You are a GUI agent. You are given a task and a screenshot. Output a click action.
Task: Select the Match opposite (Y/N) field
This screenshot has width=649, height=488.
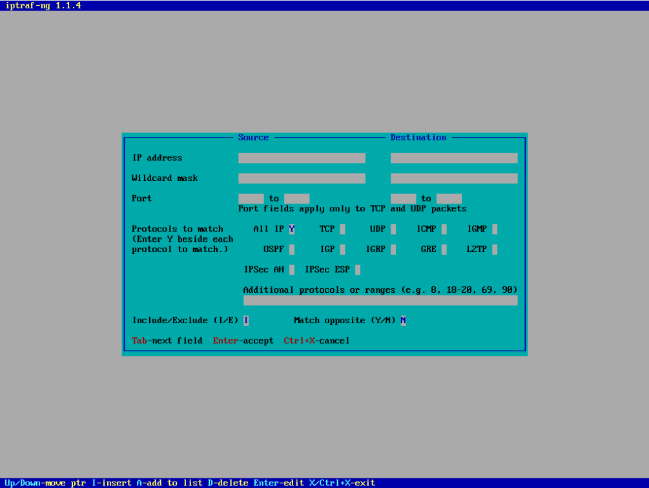404,321
